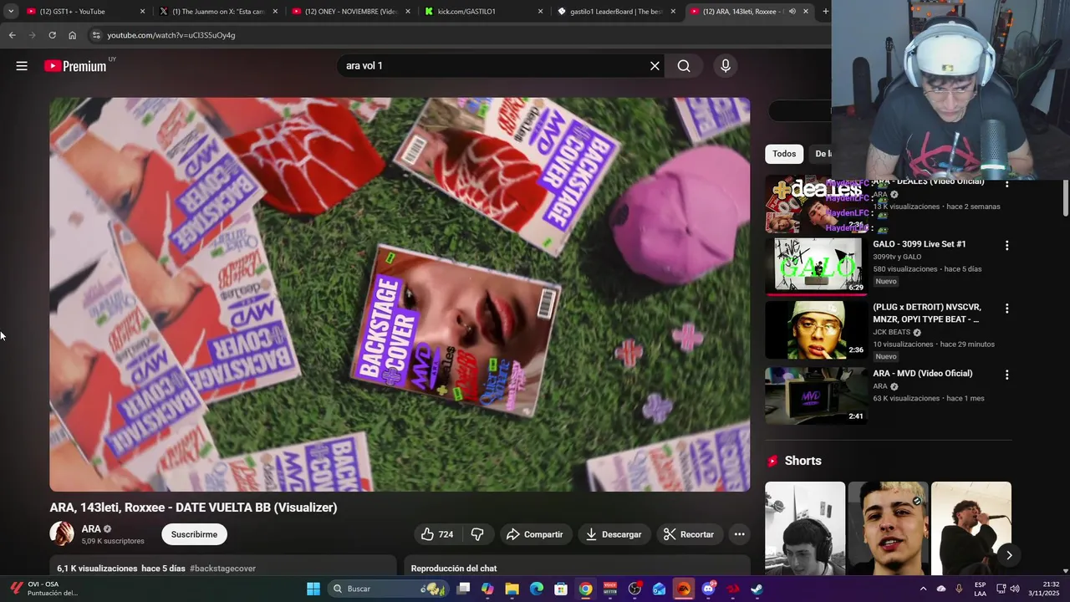Open the browser home page icon
This screenshot has height=602, width=1070.
click(x=73, y=35)
